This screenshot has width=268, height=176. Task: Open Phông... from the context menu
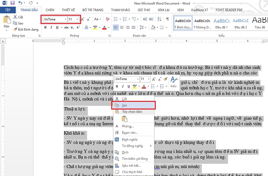point(134,126)
